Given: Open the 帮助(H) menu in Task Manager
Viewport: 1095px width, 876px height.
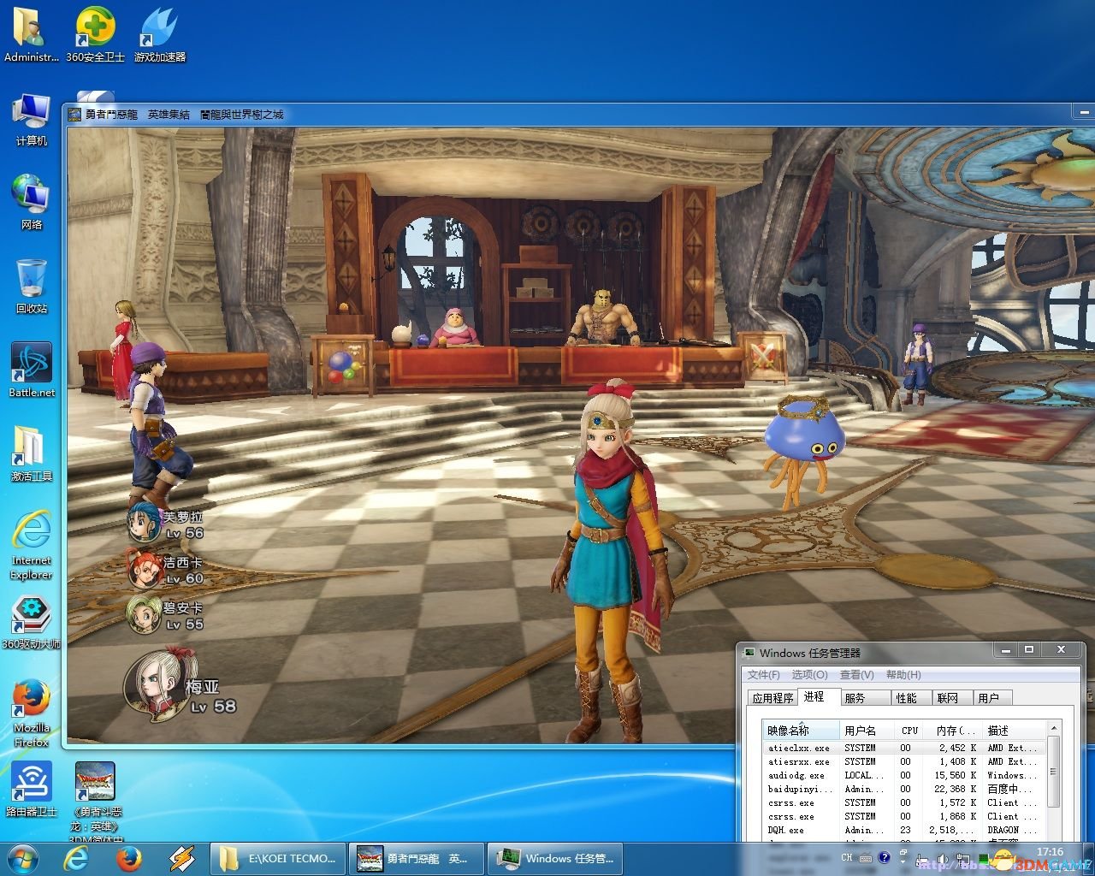Looking at the screenshot, I should (903, 675).
